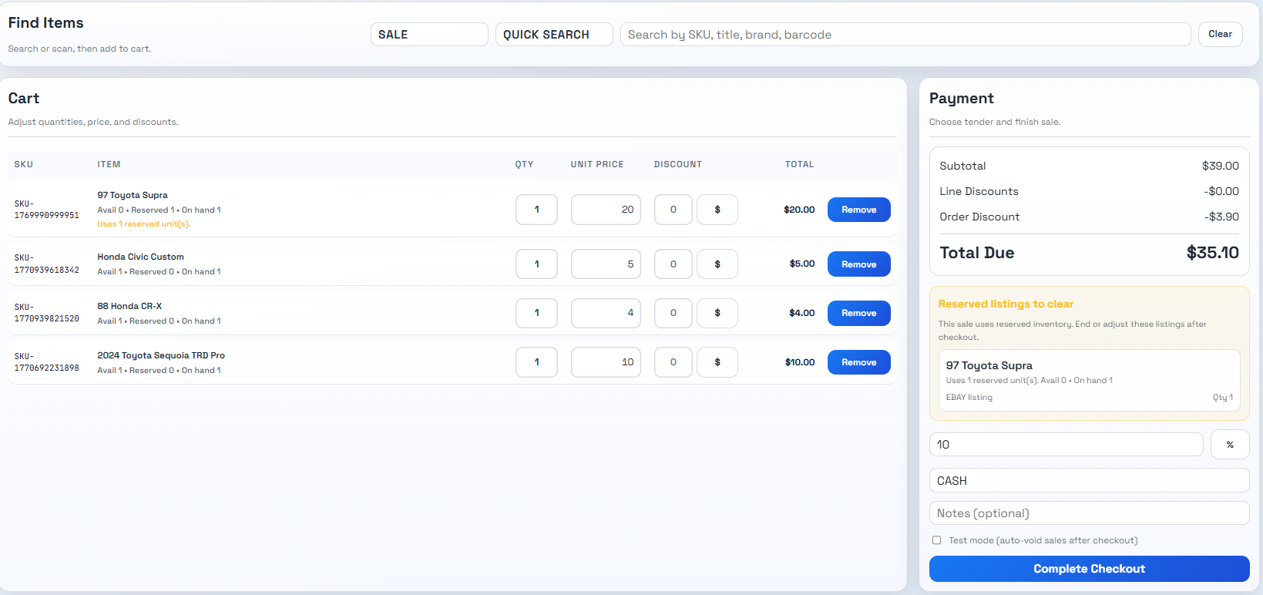Edit unit price for 88 Honda CR-X
Image resolution: width=1263 pixels, height=595 pixels.
(606, 313)
